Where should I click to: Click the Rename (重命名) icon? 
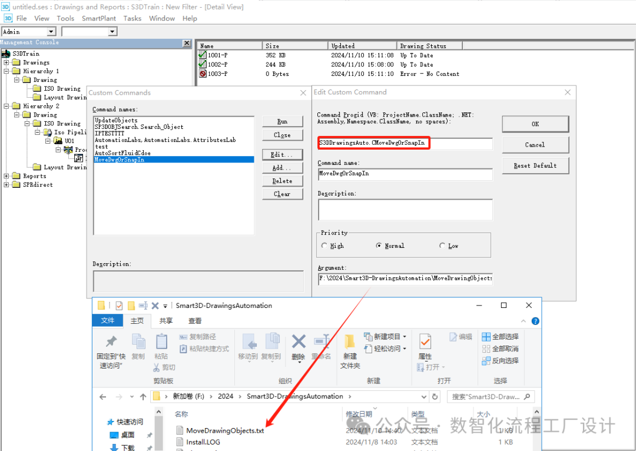coord(322,342)
